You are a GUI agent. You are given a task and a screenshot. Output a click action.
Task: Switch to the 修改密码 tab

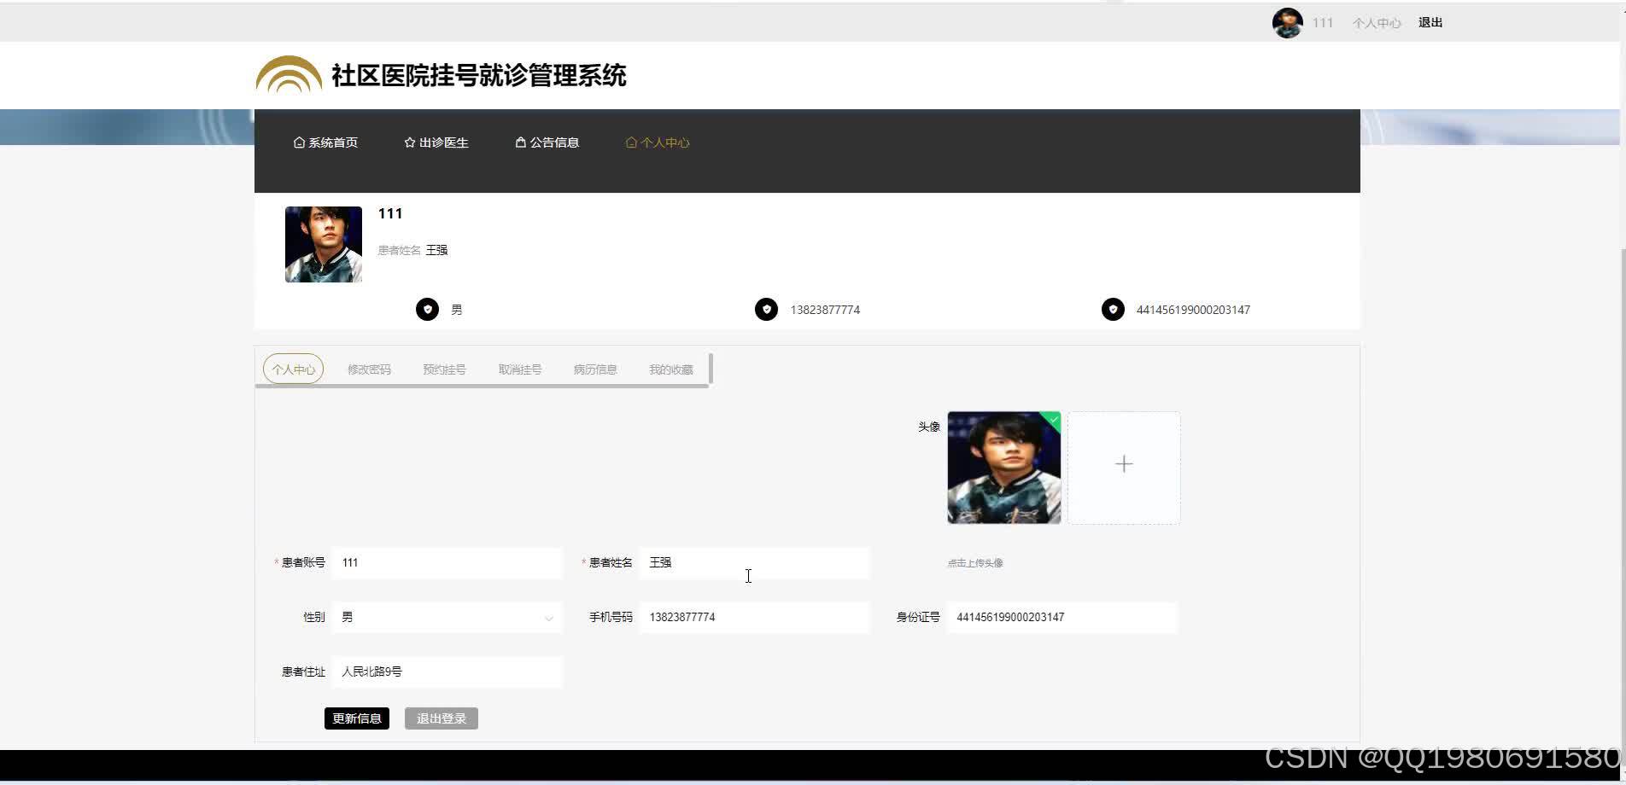coord(369,369)
